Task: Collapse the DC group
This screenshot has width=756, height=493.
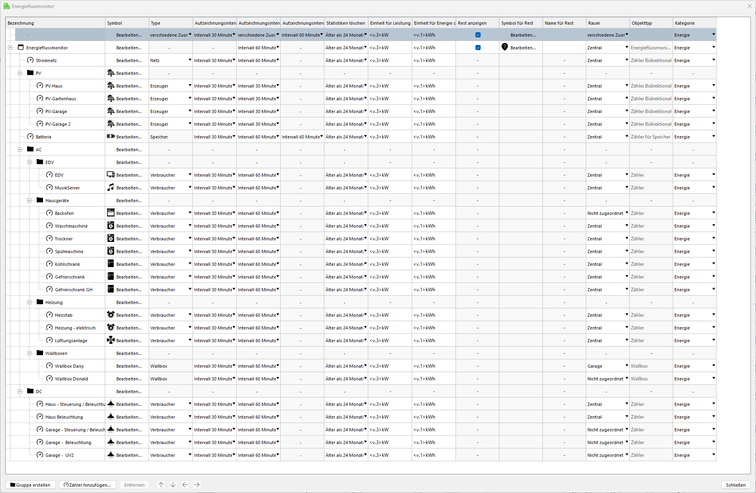Action: tap(20, 392)
